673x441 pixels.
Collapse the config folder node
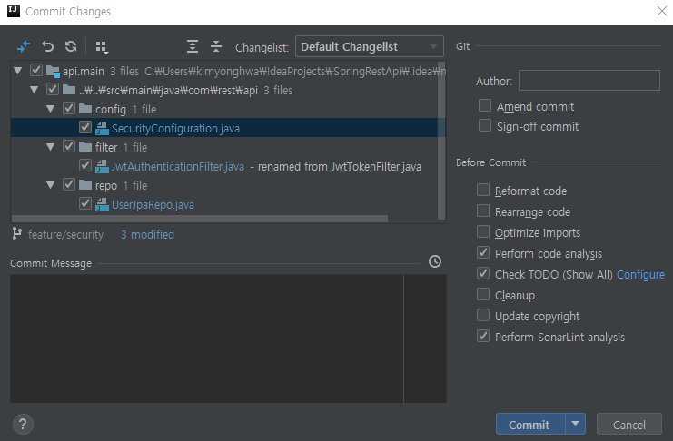(51, 109)
